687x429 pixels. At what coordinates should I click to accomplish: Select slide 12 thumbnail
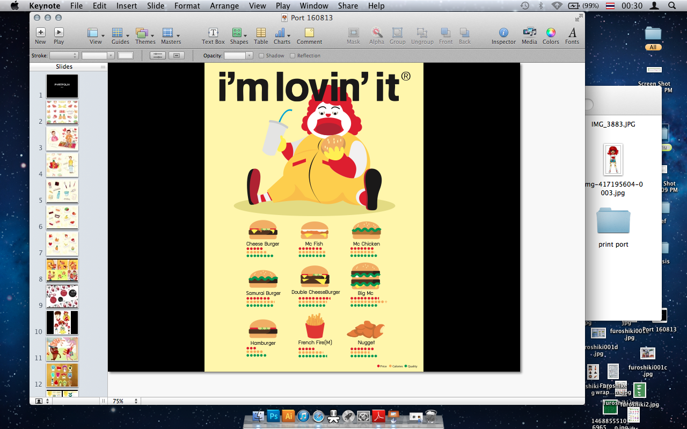click(x=62, y=375)
